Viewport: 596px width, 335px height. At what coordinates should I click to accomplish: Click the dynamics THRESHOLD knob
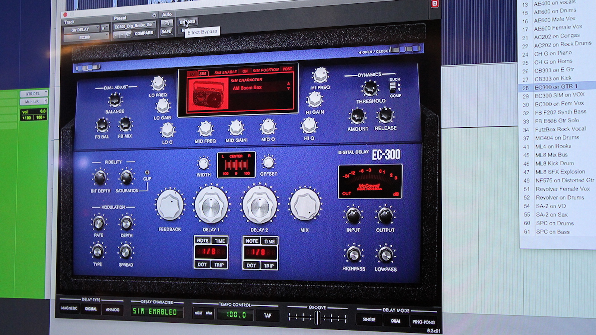(370, 89)
